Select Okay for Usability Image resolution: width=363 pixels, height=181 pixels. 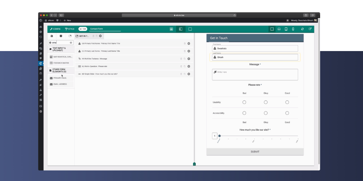[x=266, y=102]
